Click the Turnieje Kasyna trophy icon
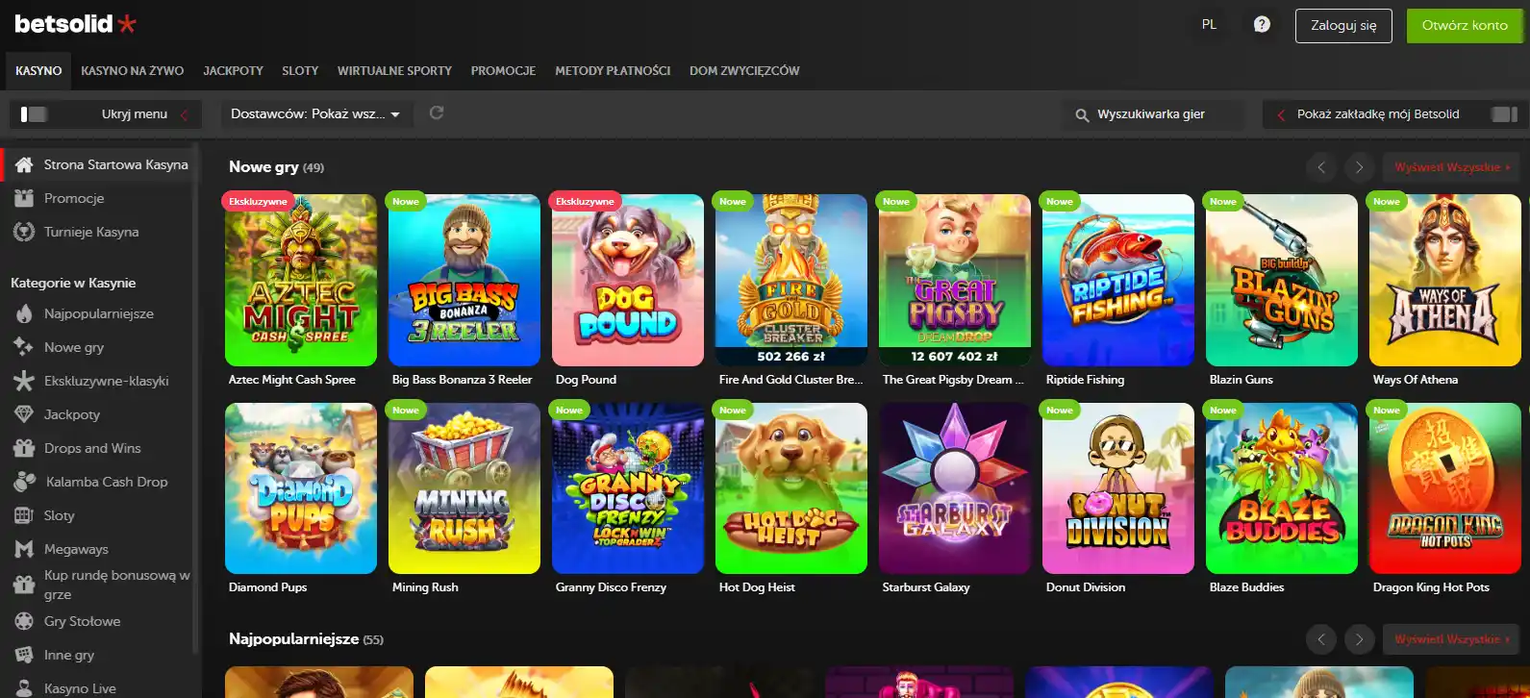This screenshot has width=1530, height=698. pyautogui.click(x=25, y=232)
